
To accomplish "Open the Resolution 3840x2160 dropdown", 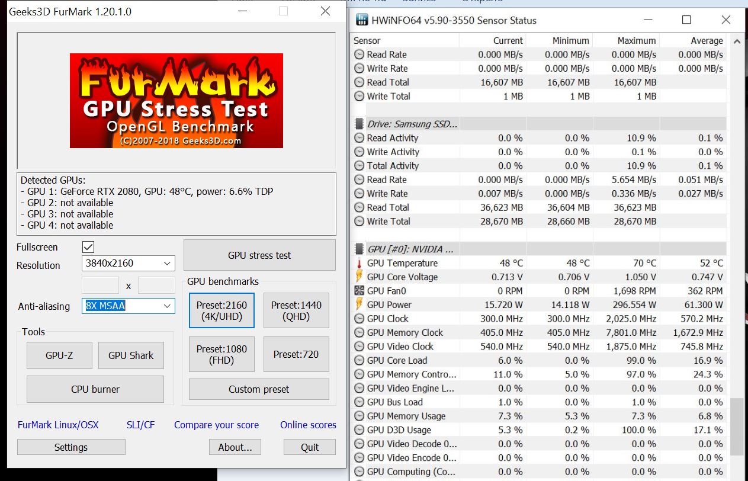I will pyautogui.click(x=128, y=263).
